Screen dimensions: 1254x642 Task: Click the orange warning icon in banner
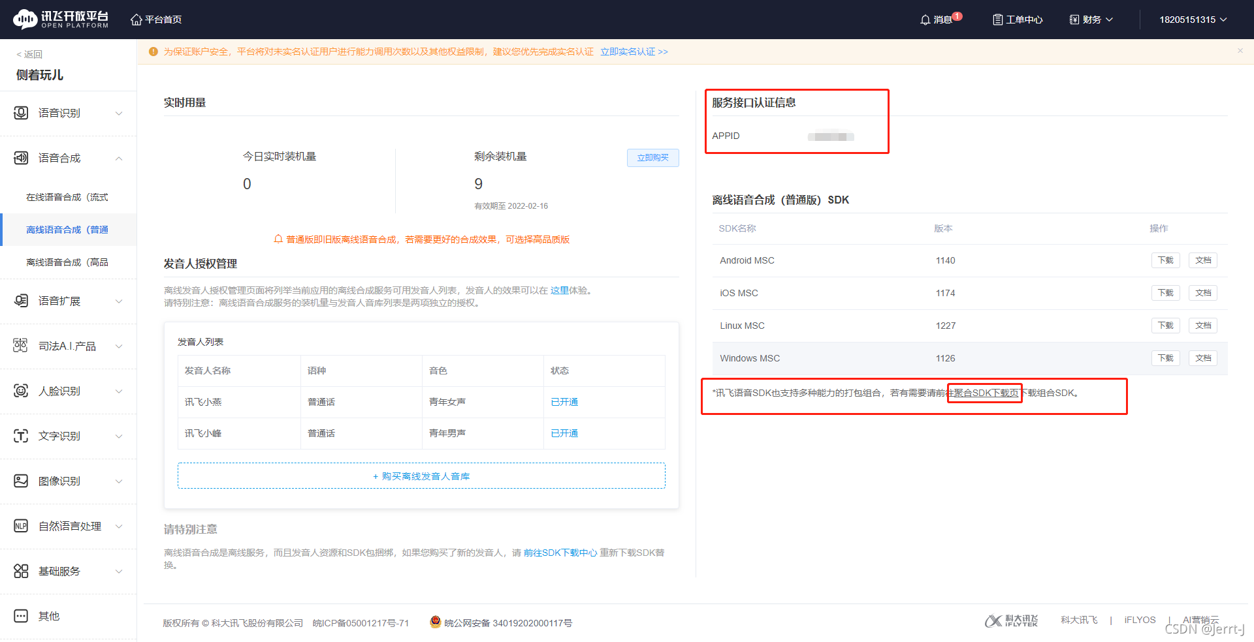(x=153, y=52)
